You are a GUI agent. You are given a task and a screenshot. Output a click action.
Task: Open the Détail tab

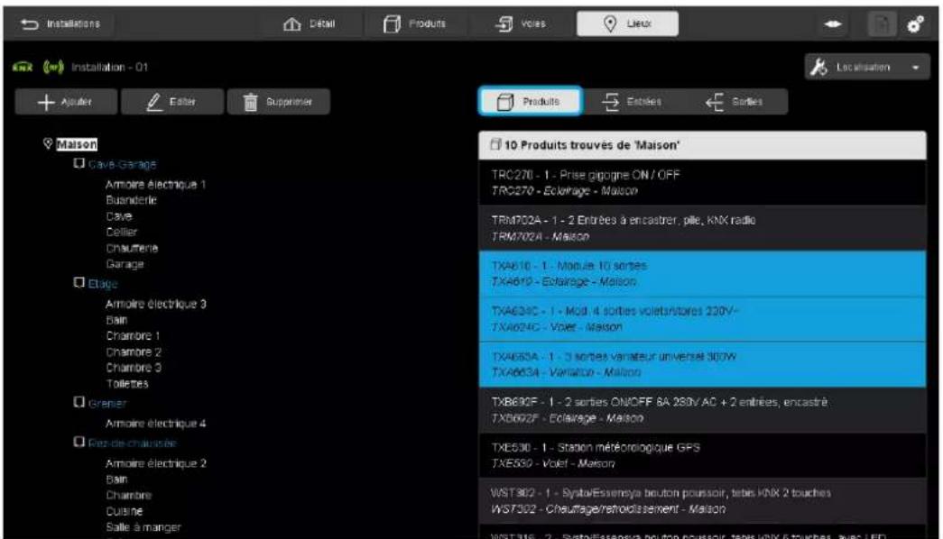pos(310,24)
